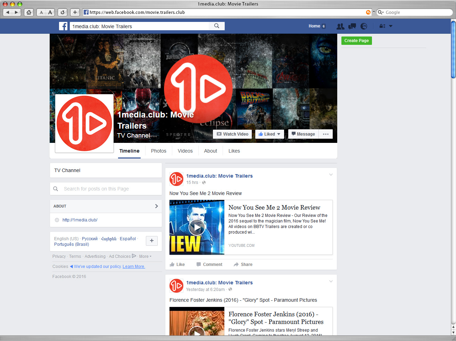Open Friend Requests icon in header

pos(340,26)
